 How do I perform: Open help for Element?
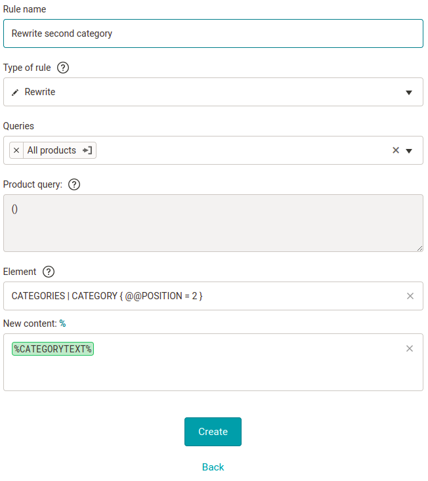pos(49,272)
